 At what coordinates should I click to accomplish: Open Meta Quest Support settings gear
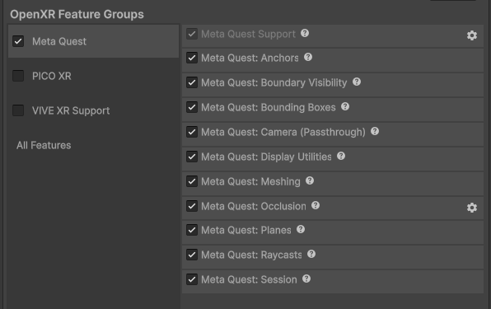[x=472, y=35]
